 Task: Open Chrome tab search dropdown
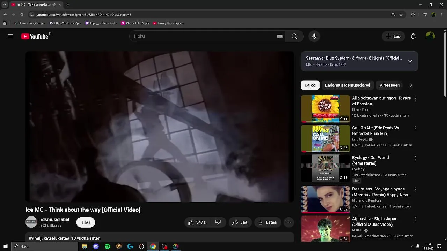pos(5,5)
